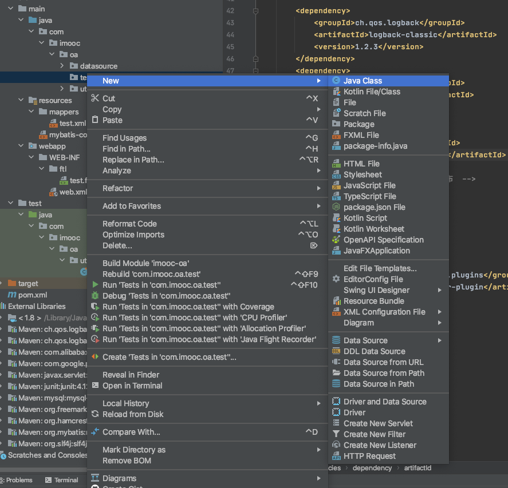Screen dimensions: 508x488
Task: Open the Problems tool window tab
Action: tap(17, 480)
